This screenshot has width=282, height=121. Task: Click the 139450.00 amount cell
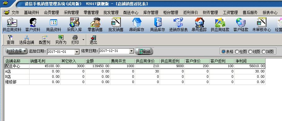pyautogui.click(x=98, y=66)
